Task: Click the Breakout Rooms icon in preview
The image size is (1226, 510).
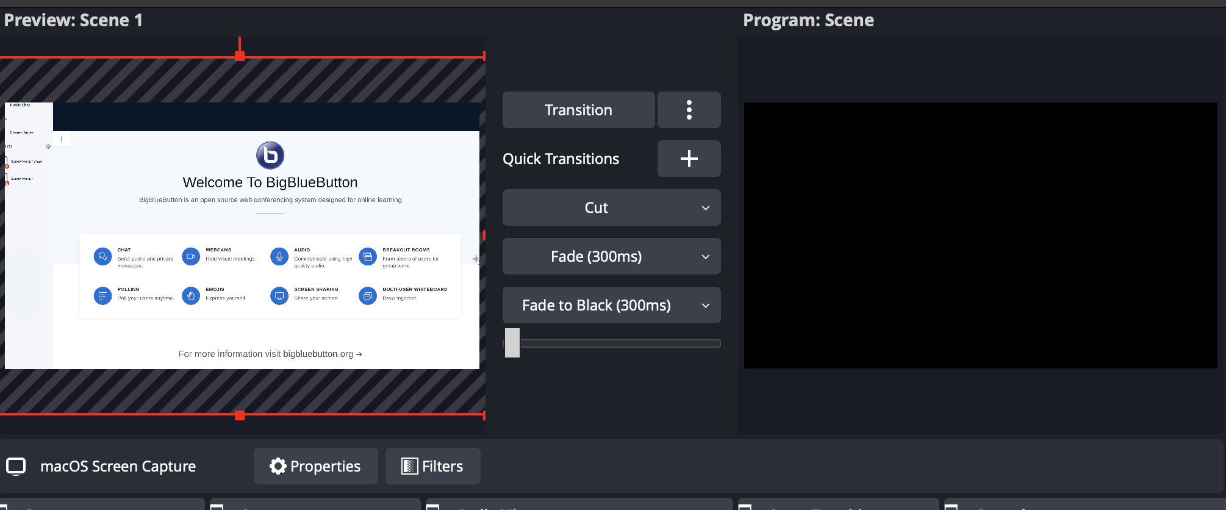Action: tap(368, 257)
